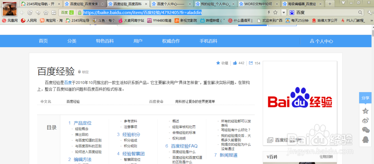
Task: Click inside the 百度 search box
Action: (x=326, y=13)
